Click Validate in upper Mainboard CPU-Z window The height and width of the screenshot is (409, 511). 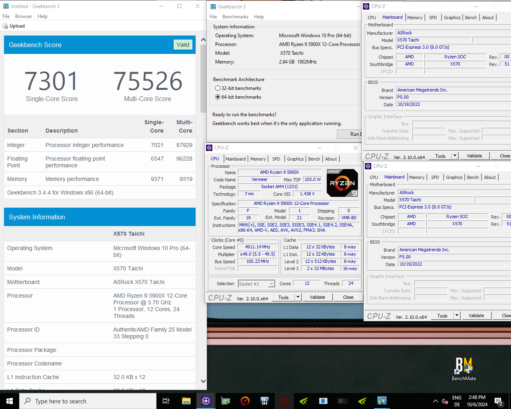(474, 156)
